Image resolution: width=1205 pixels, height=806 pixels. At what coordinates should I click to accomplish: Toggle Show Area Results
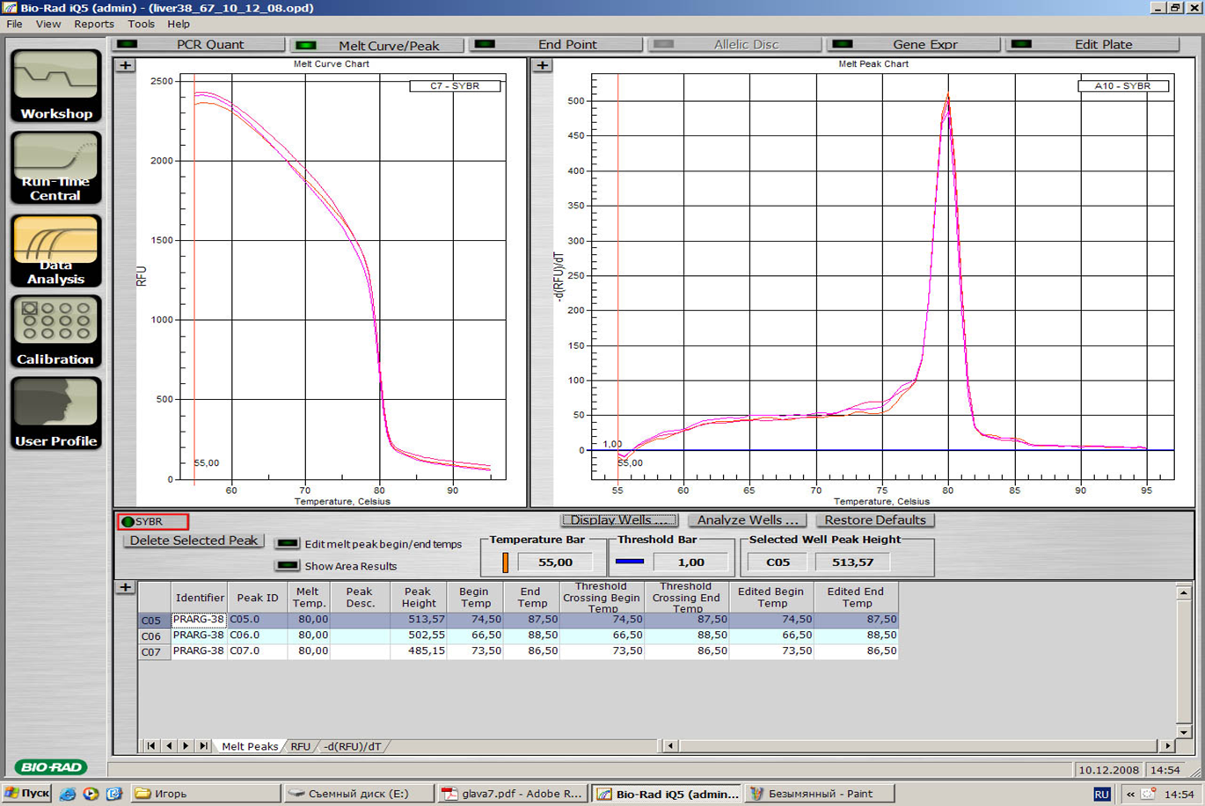[287, 565]
